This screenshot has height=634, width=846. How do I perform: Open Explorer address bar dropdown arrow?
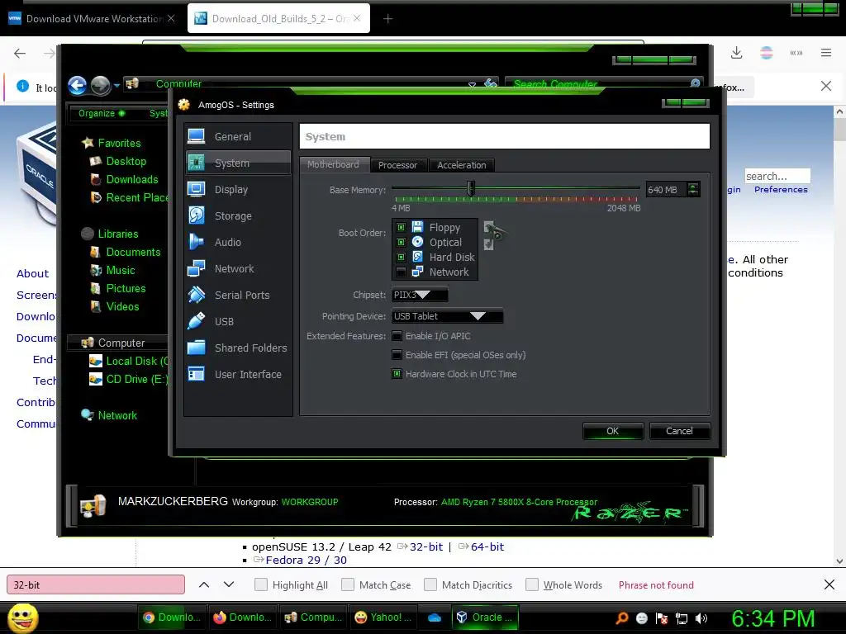point(472,85)
